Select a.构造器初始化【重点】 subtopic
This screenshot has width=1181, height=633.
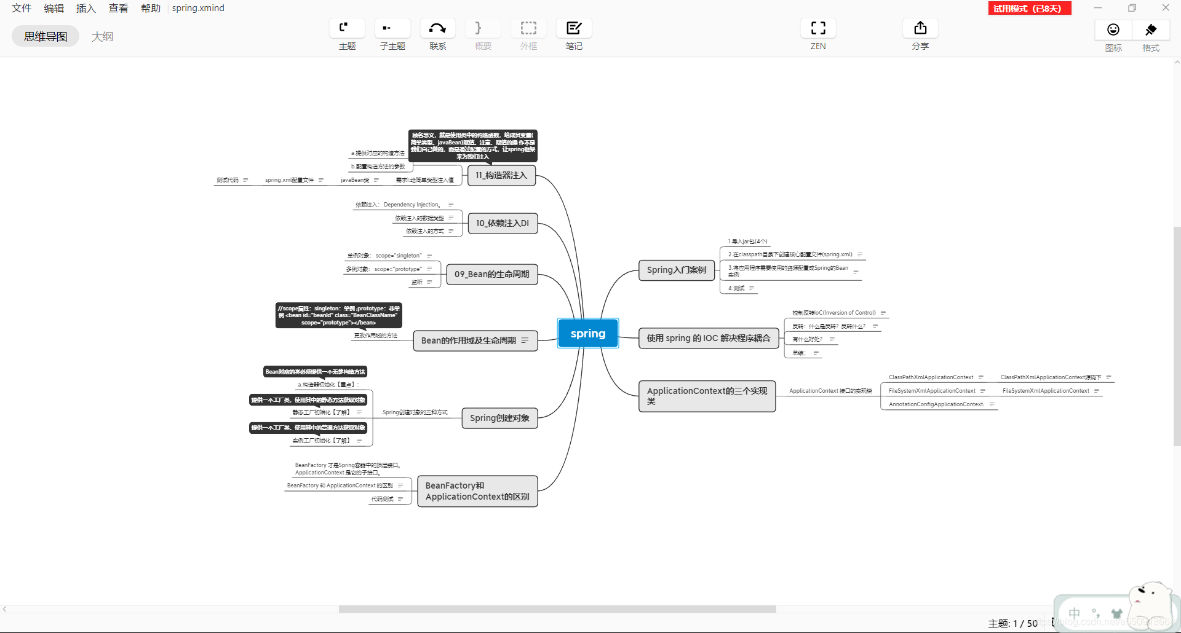pyautogui.click(x=328, y=385)
